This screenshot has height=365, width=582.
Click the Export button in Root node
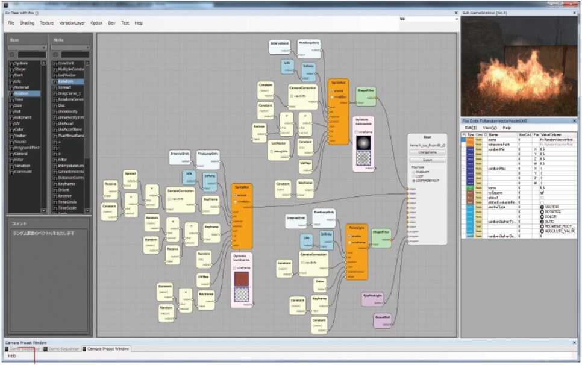[428, 160]
